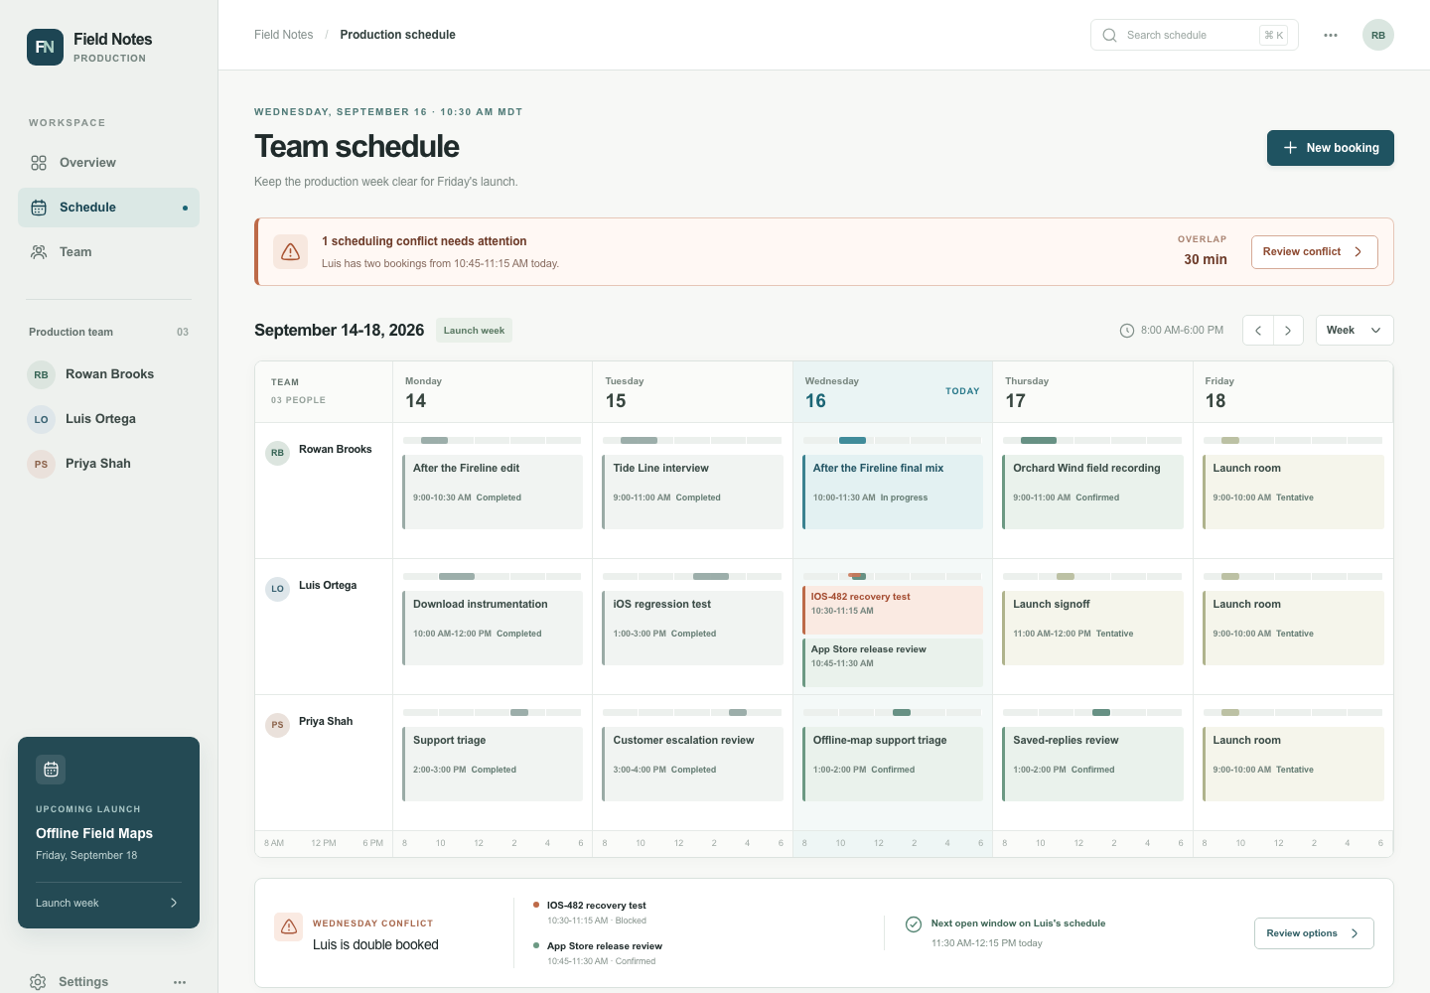This screenshot has width=1430, height=993.
Task: Click the Field Notes breadcrumb link
Action: 283,35
